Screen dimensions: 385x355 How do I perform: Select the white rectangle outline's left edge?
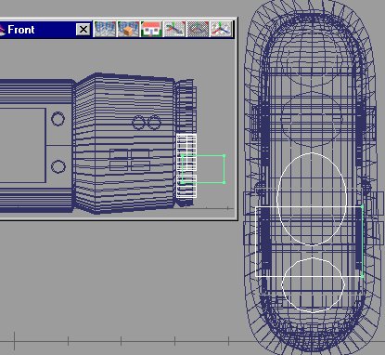point(256,242)
